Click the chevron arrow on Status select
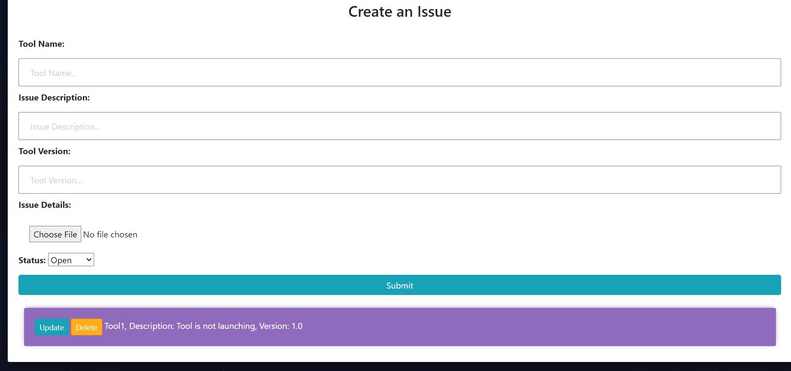Image resolution: width=791 pixels, height=371 pixels. click(x=89, y=260)
